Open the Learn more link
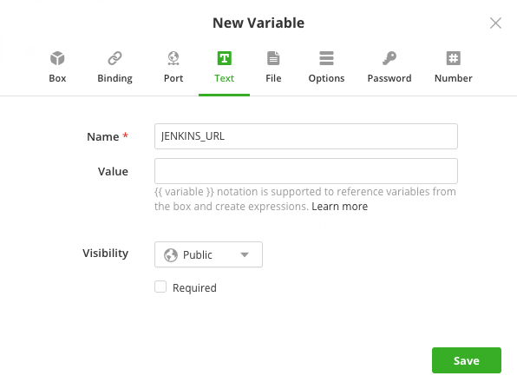This screenshot has width=517, height=389. pos(340,207)
